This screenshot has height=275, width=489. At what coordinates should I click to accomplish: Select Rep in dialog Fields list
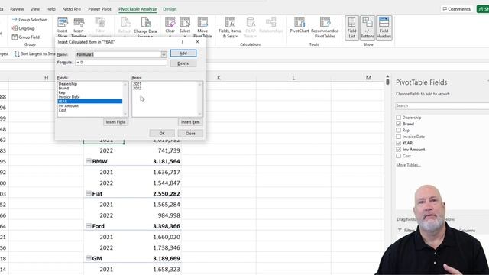point(62,92)
